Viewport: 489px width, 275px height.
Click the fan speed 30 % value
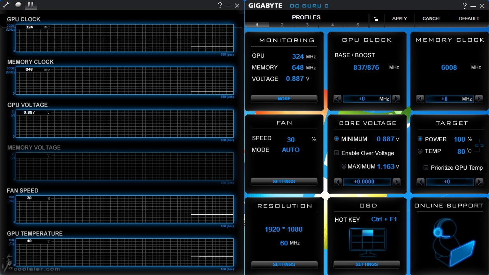click(291, 140)
